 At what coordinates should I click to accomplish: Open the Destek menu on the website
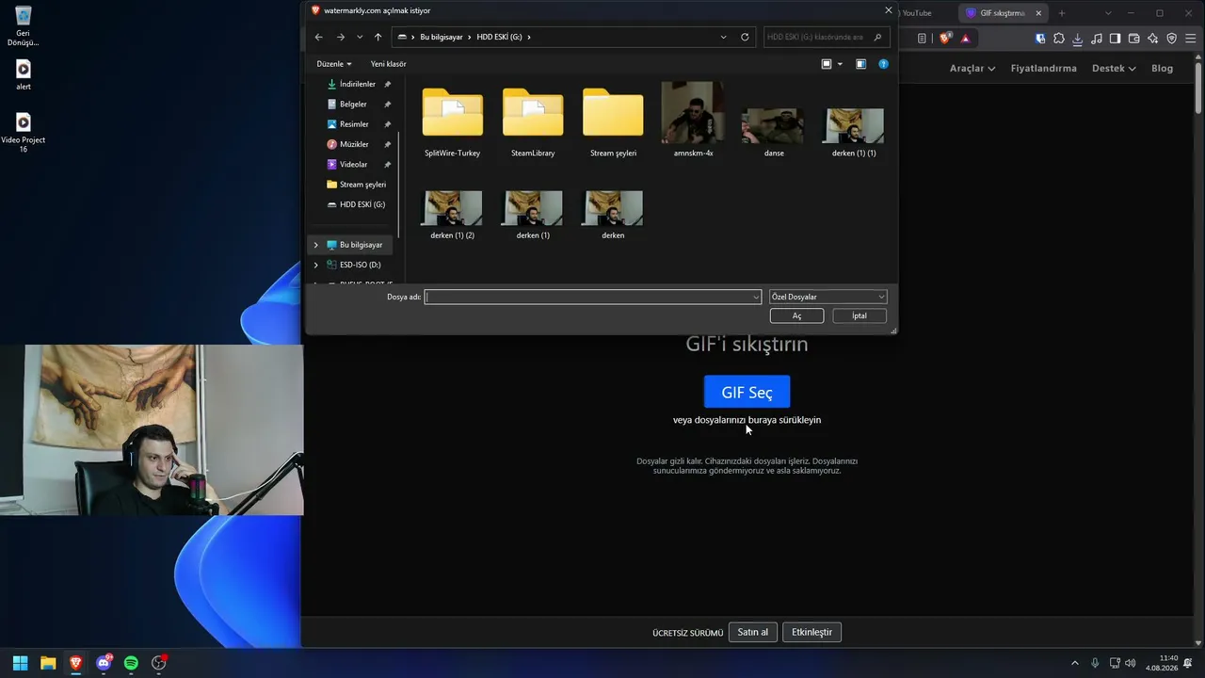1114,69
